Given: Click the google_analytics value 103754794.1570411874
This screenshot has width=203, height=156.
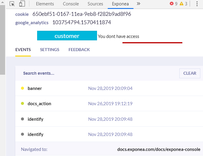Looking at the screenshot, I should 82,22.
